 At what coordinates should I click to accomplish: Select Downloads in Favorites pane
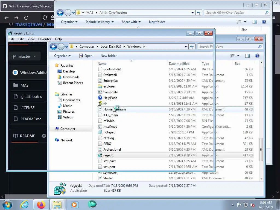71,77
